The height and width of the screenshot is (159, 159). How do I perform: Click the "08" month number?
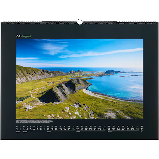coord(18,36)
